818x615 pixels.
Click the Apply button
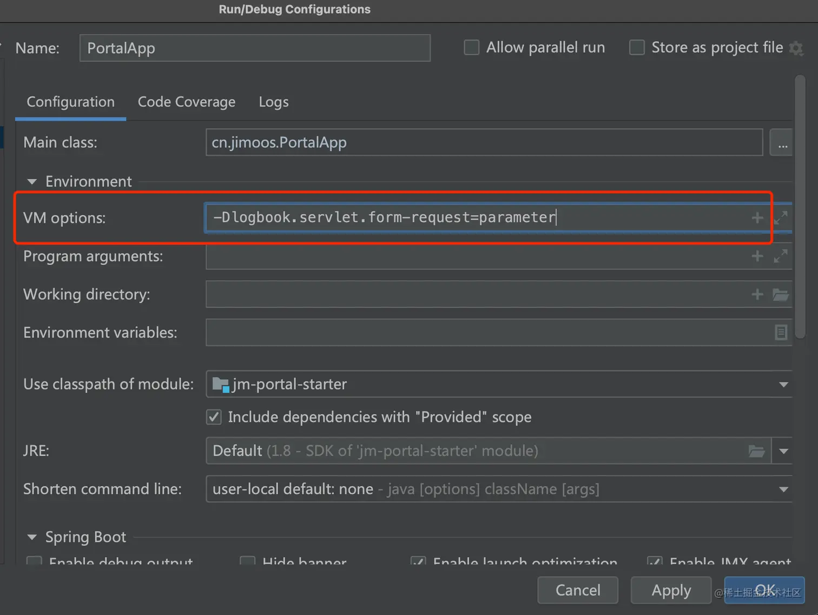(671, 590)
